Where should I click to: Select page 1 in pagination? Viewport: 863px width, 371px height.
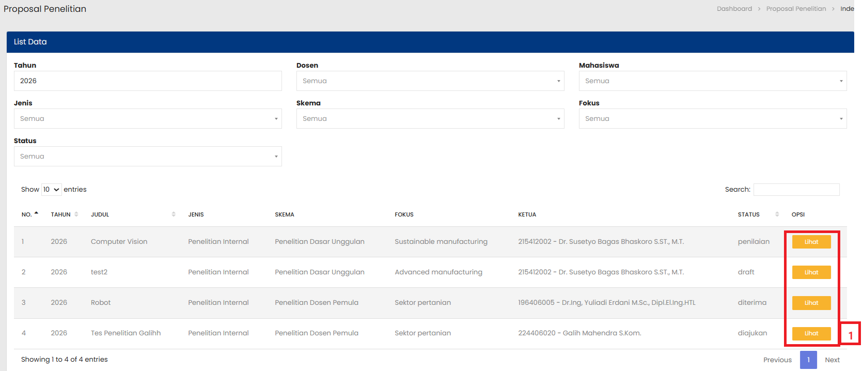(808, 360)
